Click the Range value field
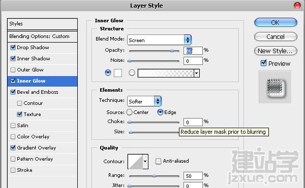 tap(193, 176)
